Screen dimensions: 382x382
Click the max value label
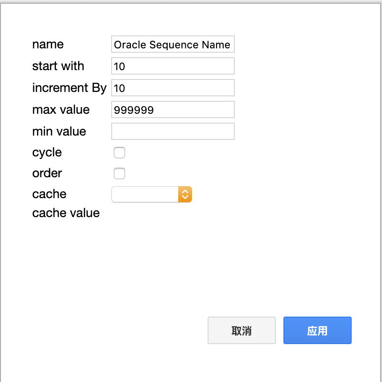(61, 109)
